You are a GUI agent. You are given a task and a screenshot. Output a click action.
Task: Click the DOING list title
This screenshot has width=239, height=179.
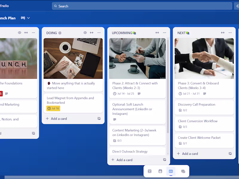point(54,33)
